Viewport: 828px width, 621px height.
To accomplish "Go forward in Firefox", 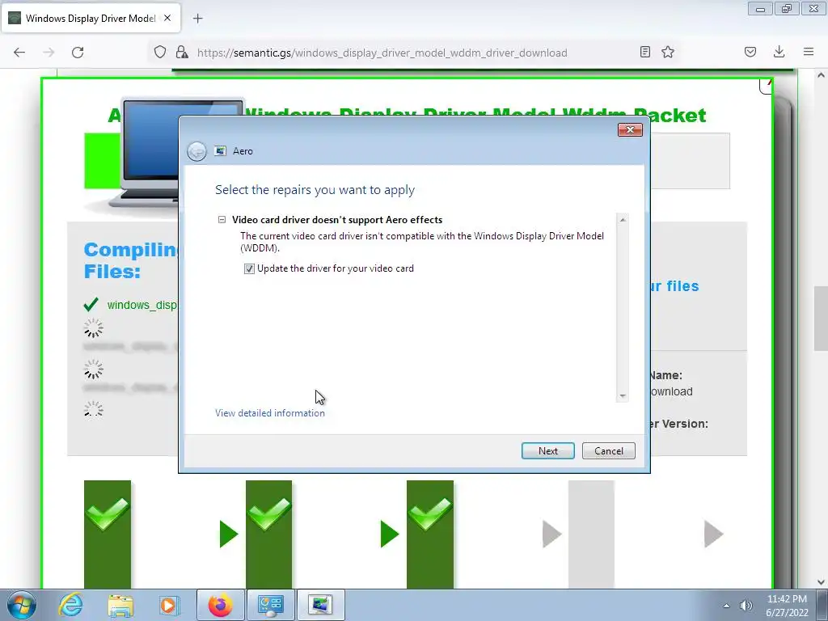I will click(49, 53).
